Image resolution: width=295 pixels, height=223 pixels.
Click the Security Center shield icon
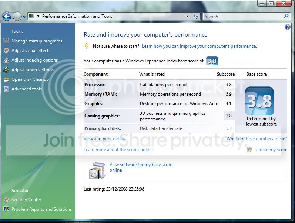pos(6,200)
